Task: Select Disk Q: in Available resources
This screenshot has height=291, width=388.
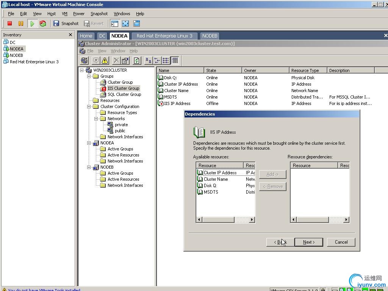Action: pos(210,186)
